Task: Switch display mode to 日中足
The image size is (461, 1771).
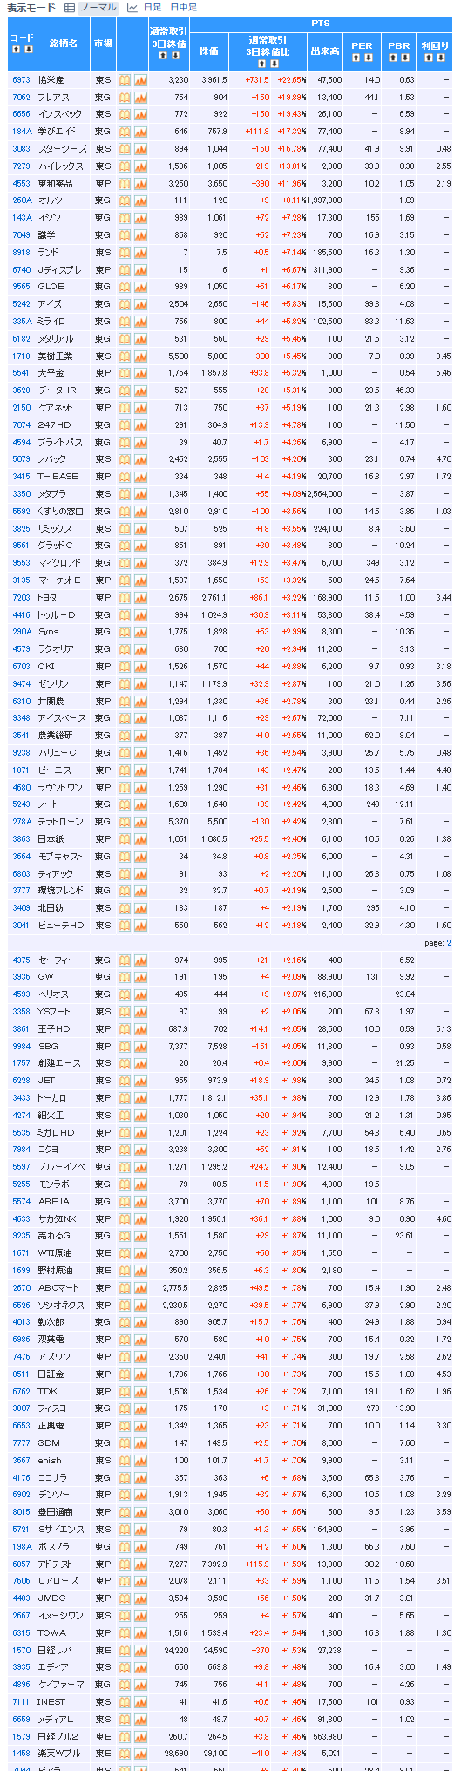Action: pos(183,7)
